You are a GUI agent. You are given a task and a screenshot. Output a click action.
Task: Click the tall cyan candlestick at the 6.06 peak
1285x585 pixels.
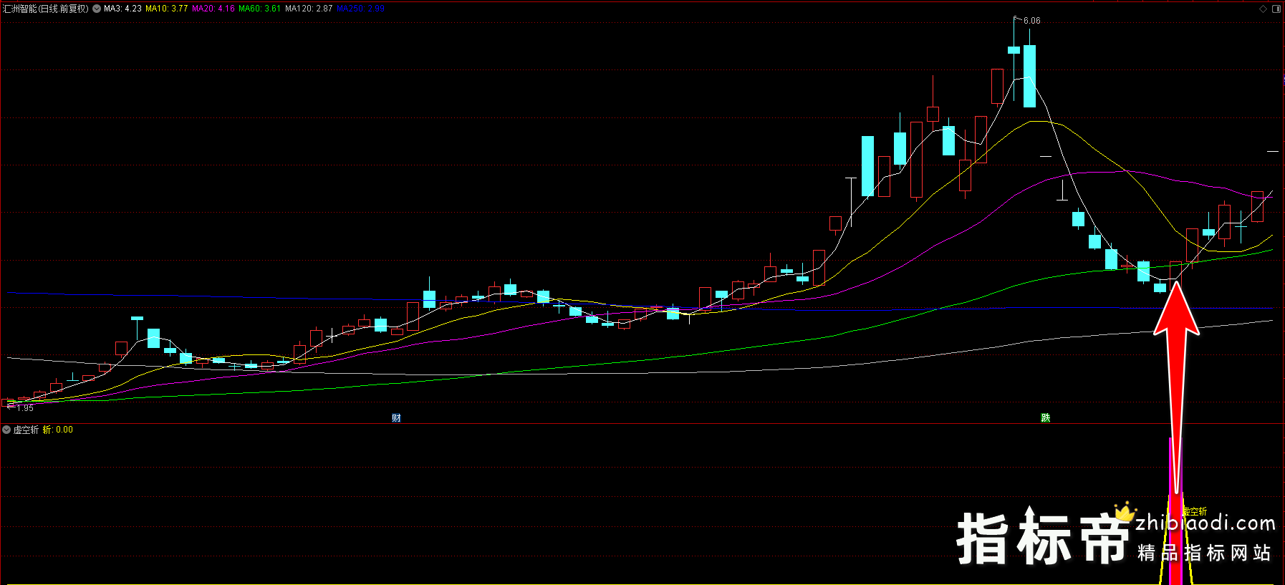pyautogui.click(x=1029, y=76)
